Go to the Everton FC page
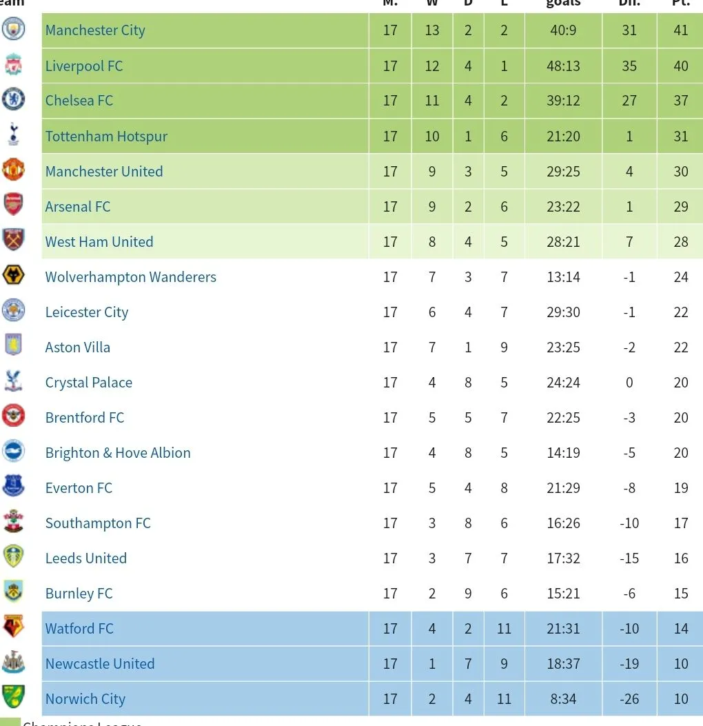 pyautogui.click(x=79, y=488)
